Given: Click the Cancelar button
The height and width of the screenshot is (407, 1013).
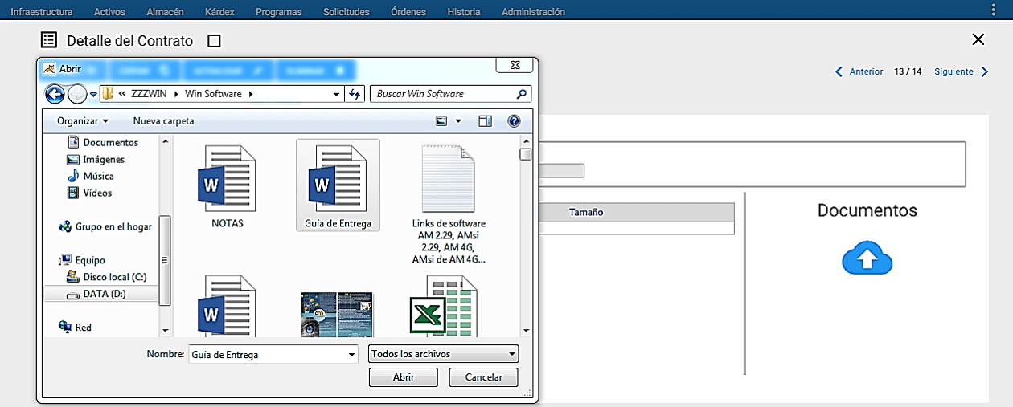Looking at the screenshot, I should pyautogui.click(x=484, y=377).
